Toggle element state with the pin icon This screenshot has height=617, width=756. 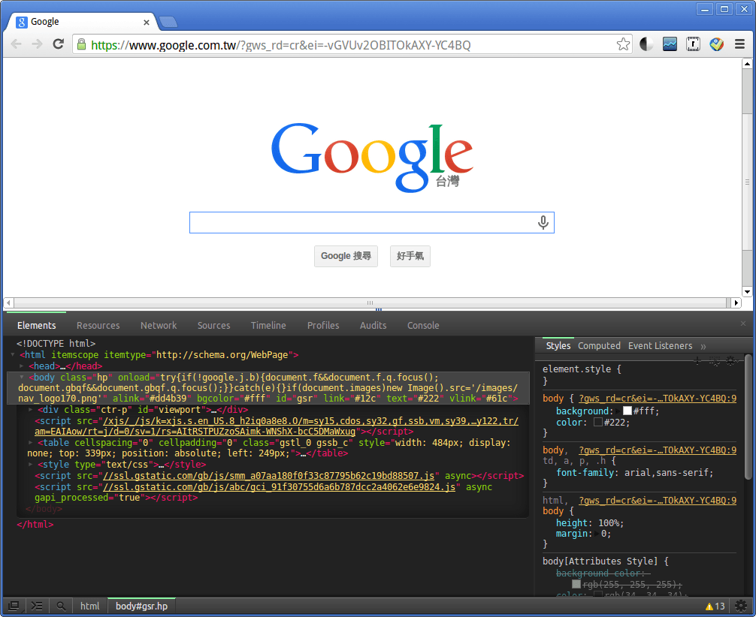[715, 360]
